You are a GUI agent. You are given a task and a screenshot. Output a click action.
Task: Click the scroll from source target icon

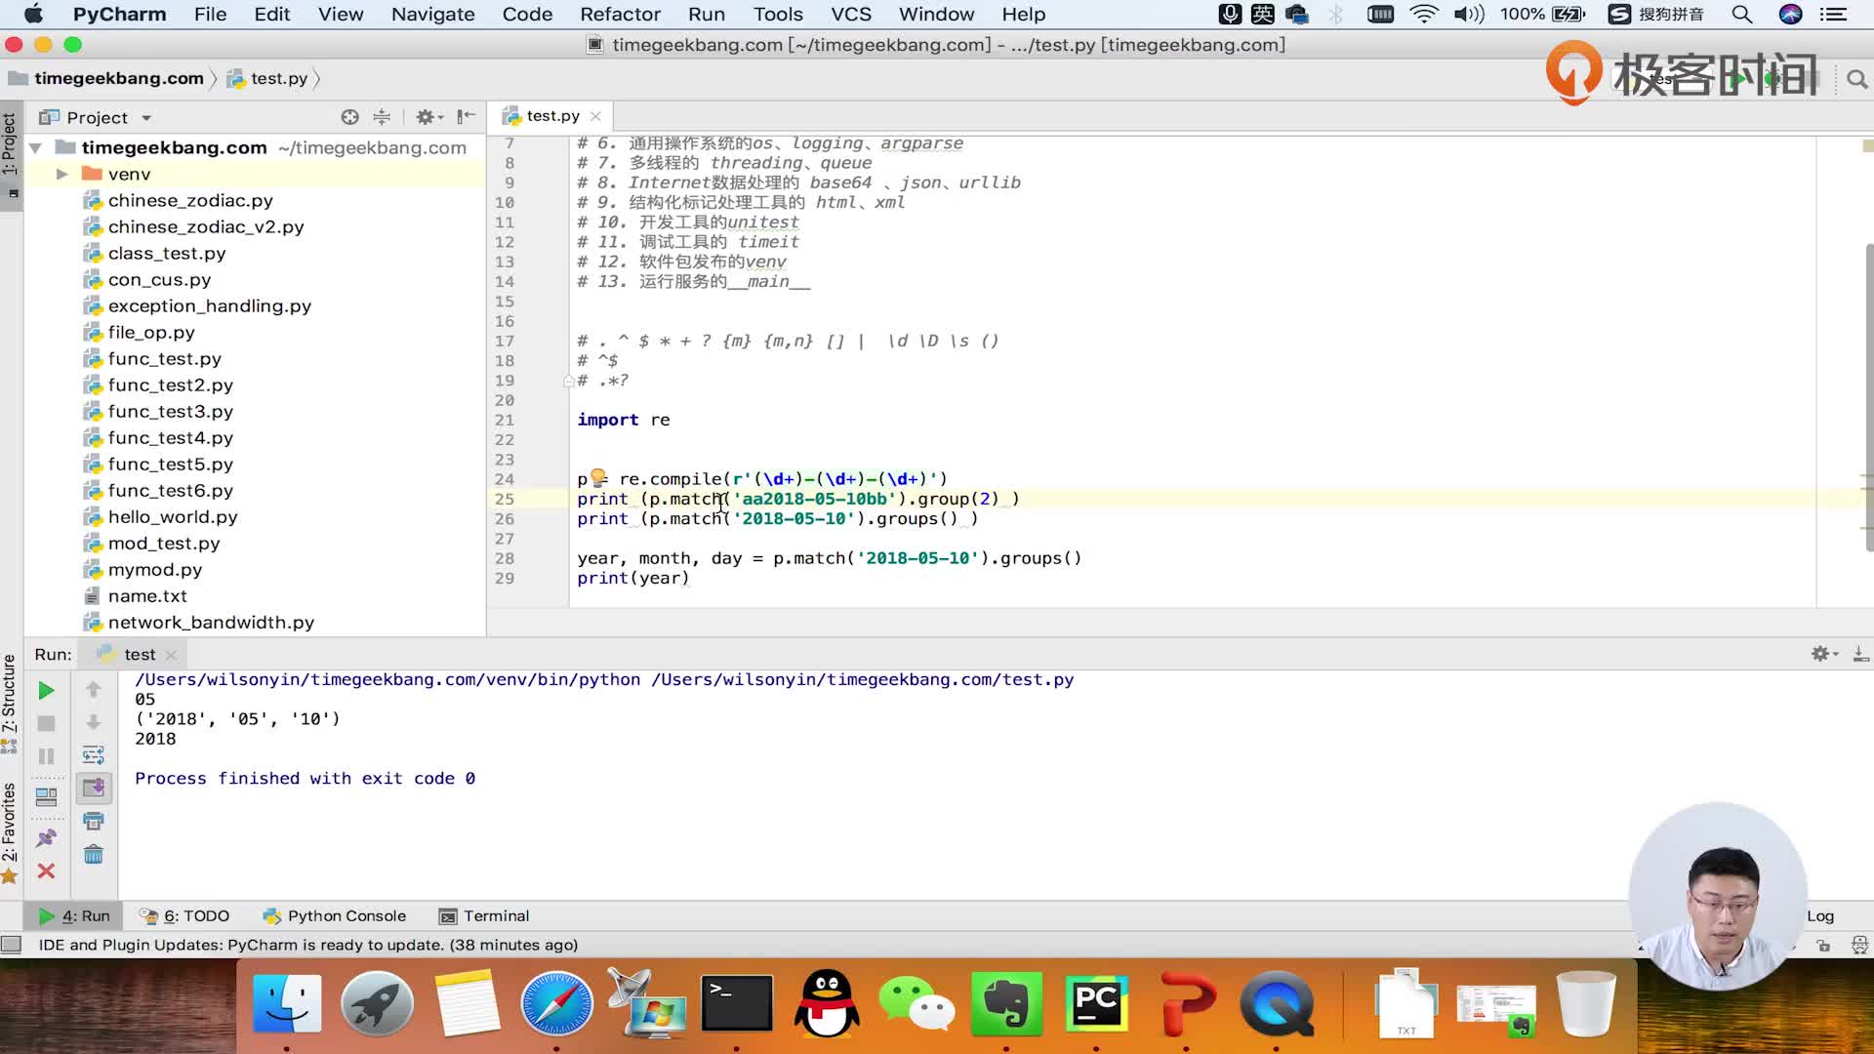click(x=349, y=117)
